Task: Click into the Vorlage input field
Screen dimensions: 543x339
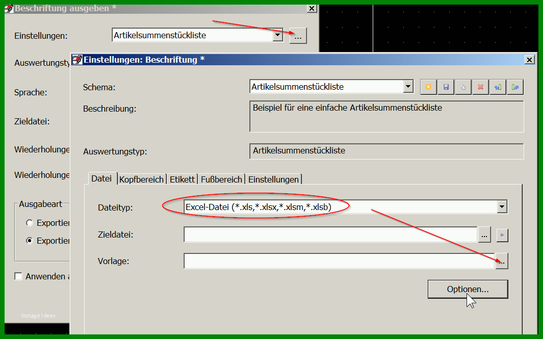Action: pos(340,260)
